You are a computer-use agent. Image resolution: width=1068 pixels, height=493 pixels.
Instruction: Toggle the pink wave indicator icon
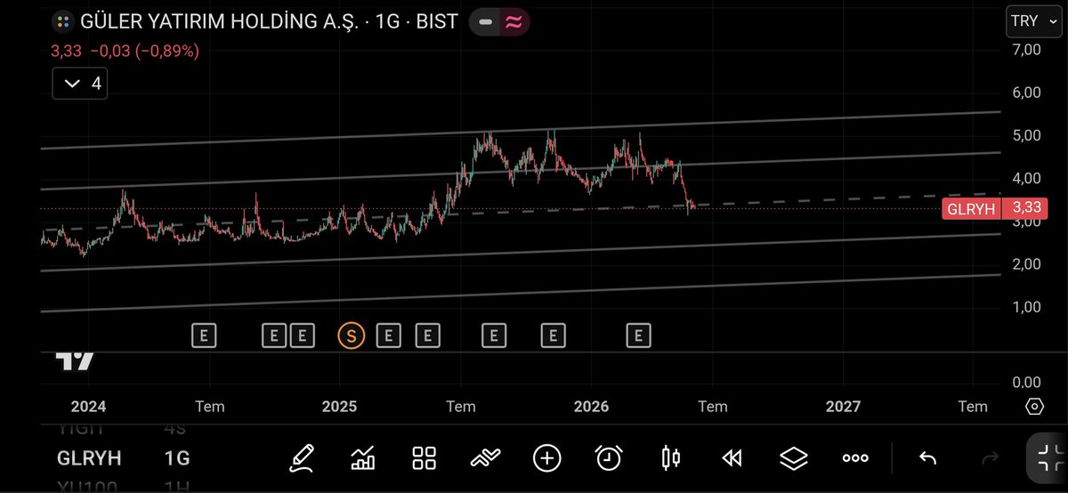point(514,21)
